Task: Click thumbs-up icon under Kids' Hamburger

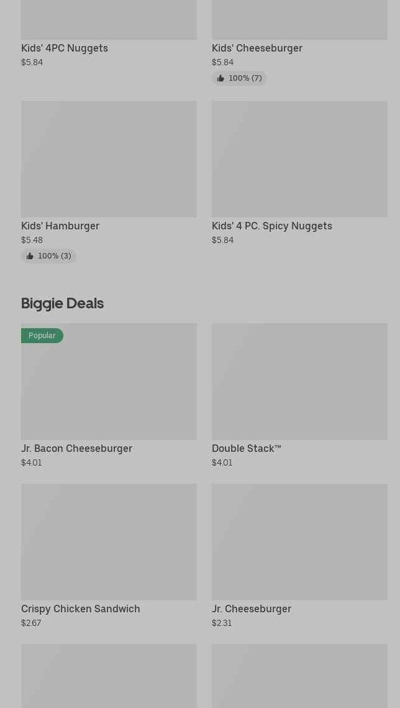Action: [30, 256]
